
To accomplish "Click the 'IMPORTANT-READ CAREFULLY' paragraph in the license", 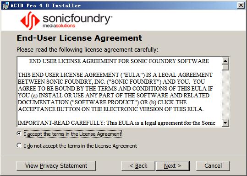I will point(116,123).
